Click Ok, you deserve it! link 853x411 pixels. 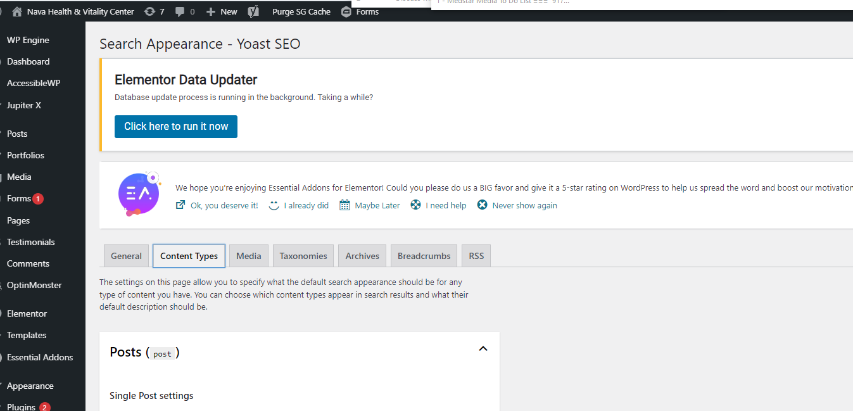point(224,205)
